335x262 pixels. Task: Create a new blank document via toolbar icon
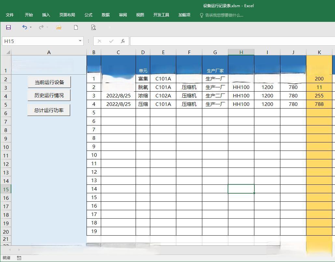[76, 27]
